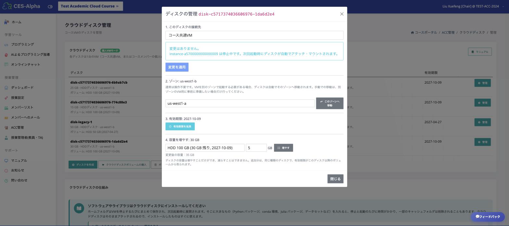Viewport: 509px width, 226px height.
Task: Click the disk ID in dialog title
Action: point(236,14)
